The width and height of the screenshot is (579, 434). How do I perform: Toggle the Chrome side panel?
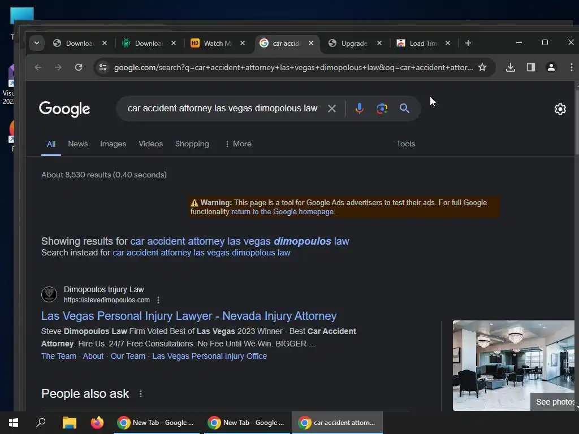coord(530,67)
